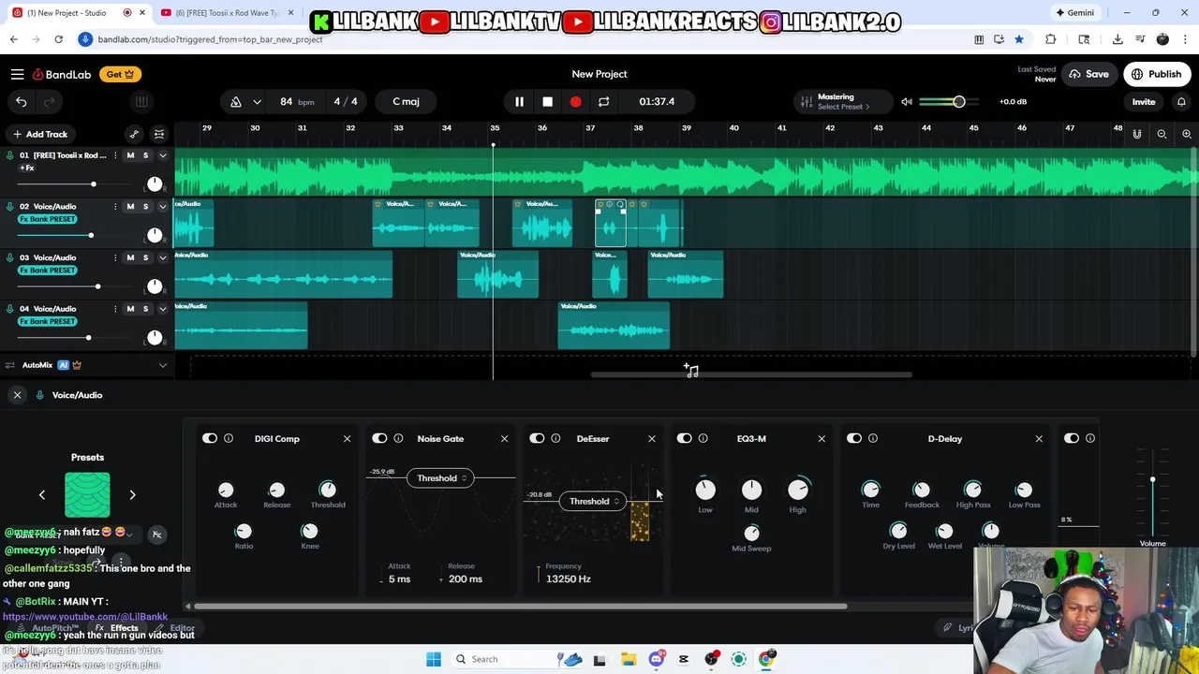Click Fx Bank PRESET badge on track 03
This screenshot has width=1199, height=674.
click(x=48, y=270)
